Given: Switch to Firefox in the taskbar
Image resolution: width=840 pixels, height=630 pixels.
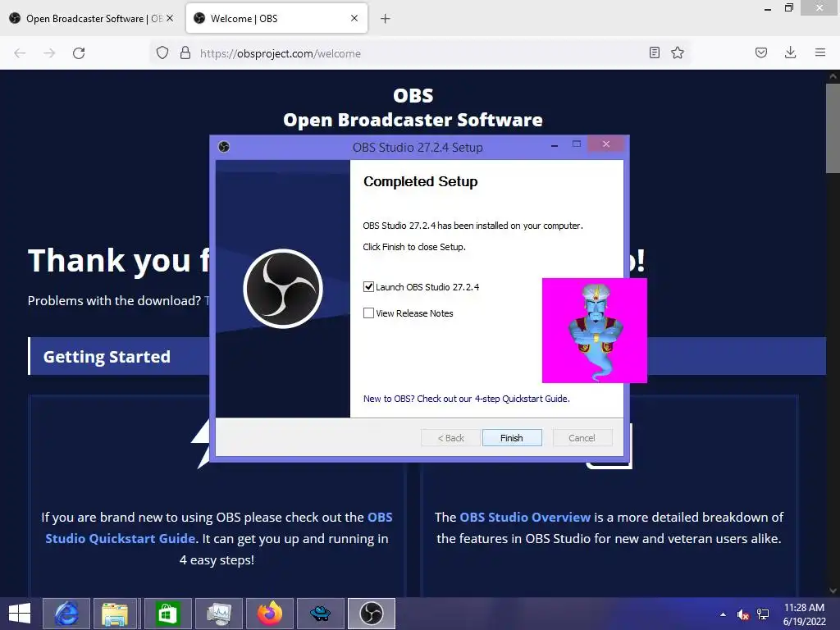Looking at the screenshot, I should point(270,614).
